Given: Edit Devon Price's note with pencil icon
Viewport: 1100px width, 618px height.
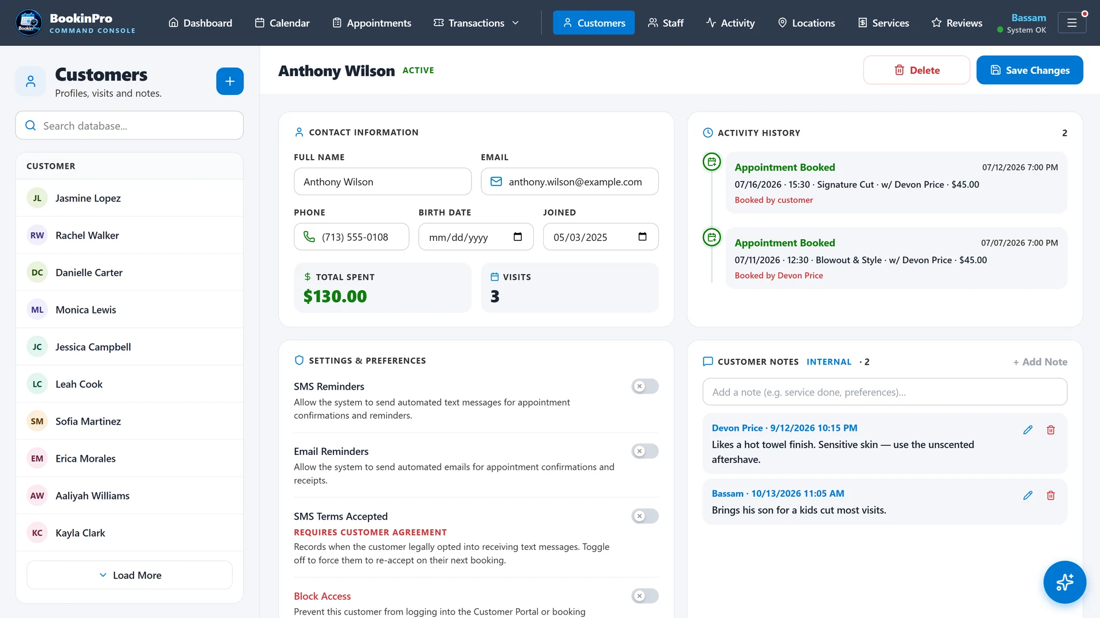Looking at the screenshot, I should [x=1028, y=430].
